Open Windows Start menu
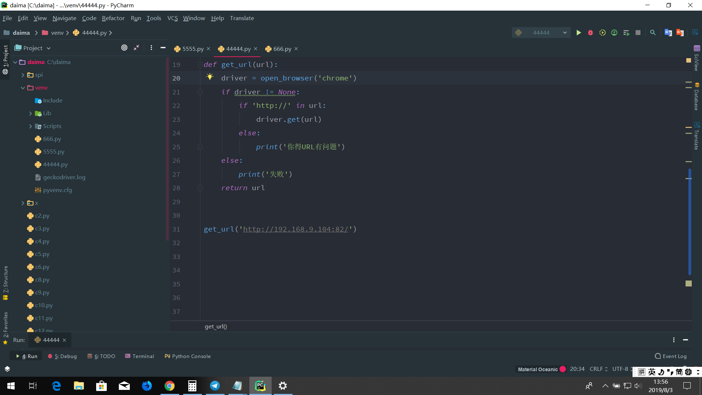Viewport: 702px width, 395px height. coord(11,386)
